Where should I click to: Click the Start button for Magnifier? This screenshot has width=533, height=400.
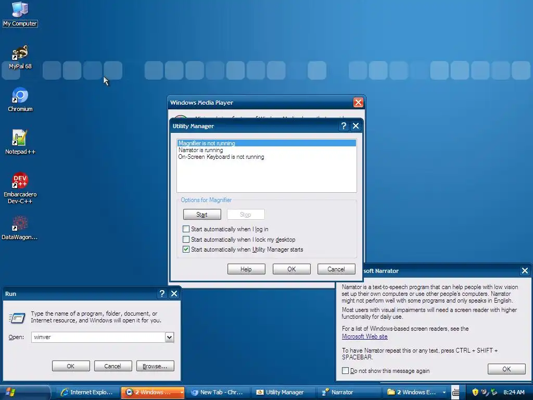point(202,215)
